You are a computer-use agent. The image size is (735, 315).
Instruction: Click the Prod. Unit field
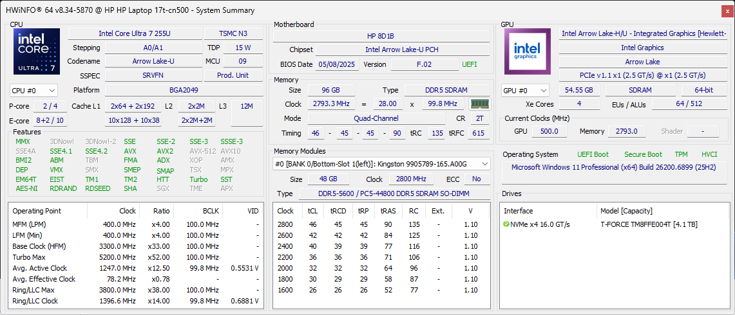(233, 75)
